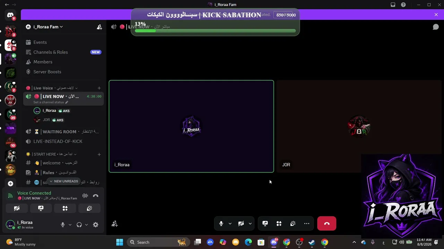
Task: Open the activities icon in call controls
Action: click(x=279, y=224)
